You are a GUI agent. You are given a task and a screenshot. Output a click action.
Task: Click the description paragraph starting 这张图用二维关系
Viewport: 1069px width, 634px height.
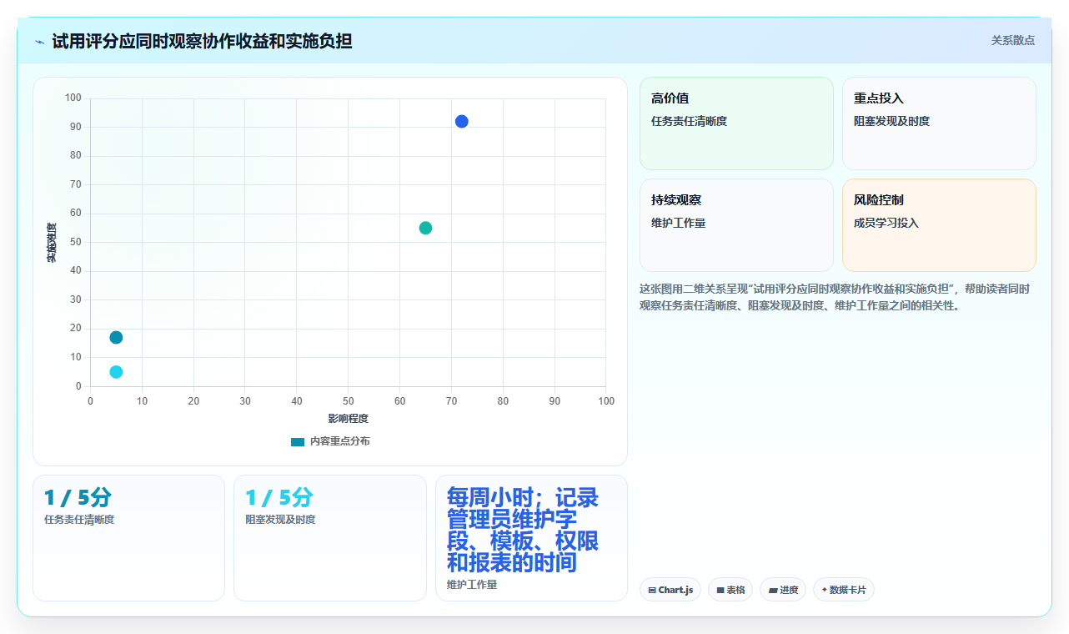pos(835,297)
